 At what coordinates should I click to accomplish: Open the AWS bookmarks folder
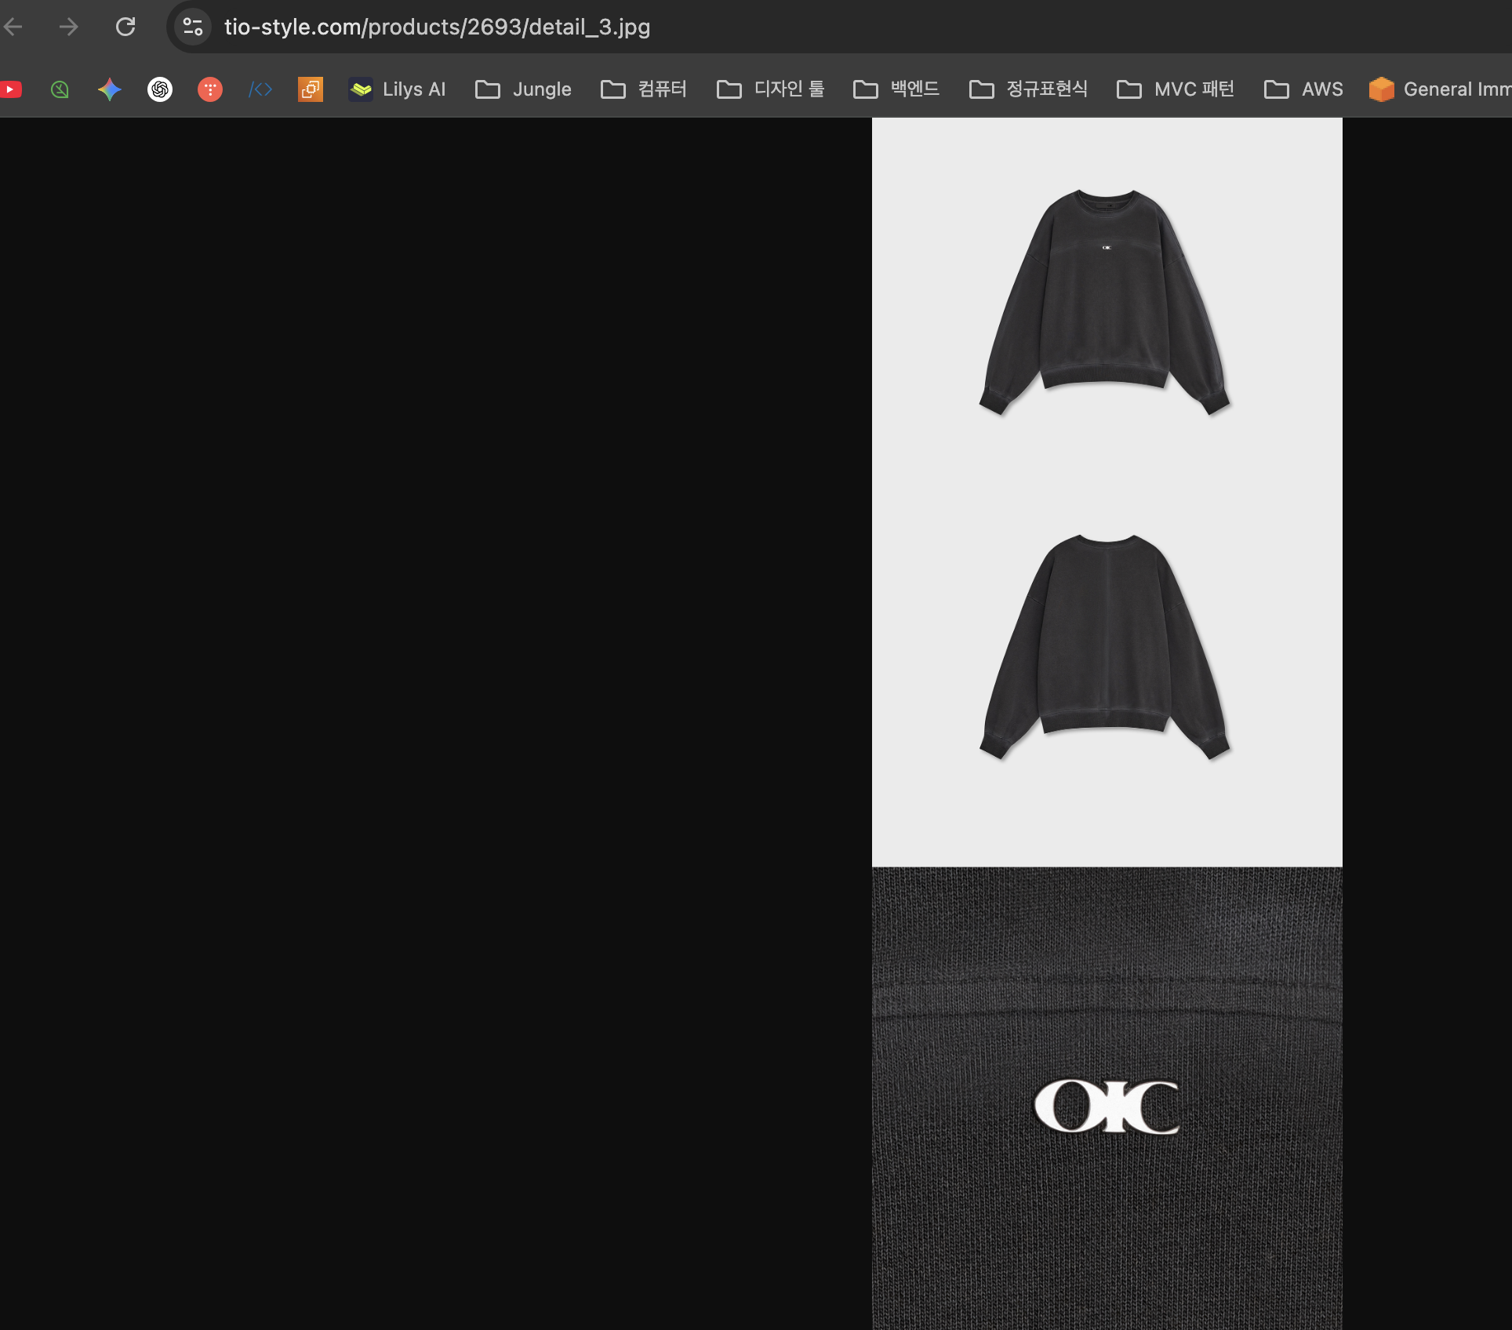(1303, 89)
